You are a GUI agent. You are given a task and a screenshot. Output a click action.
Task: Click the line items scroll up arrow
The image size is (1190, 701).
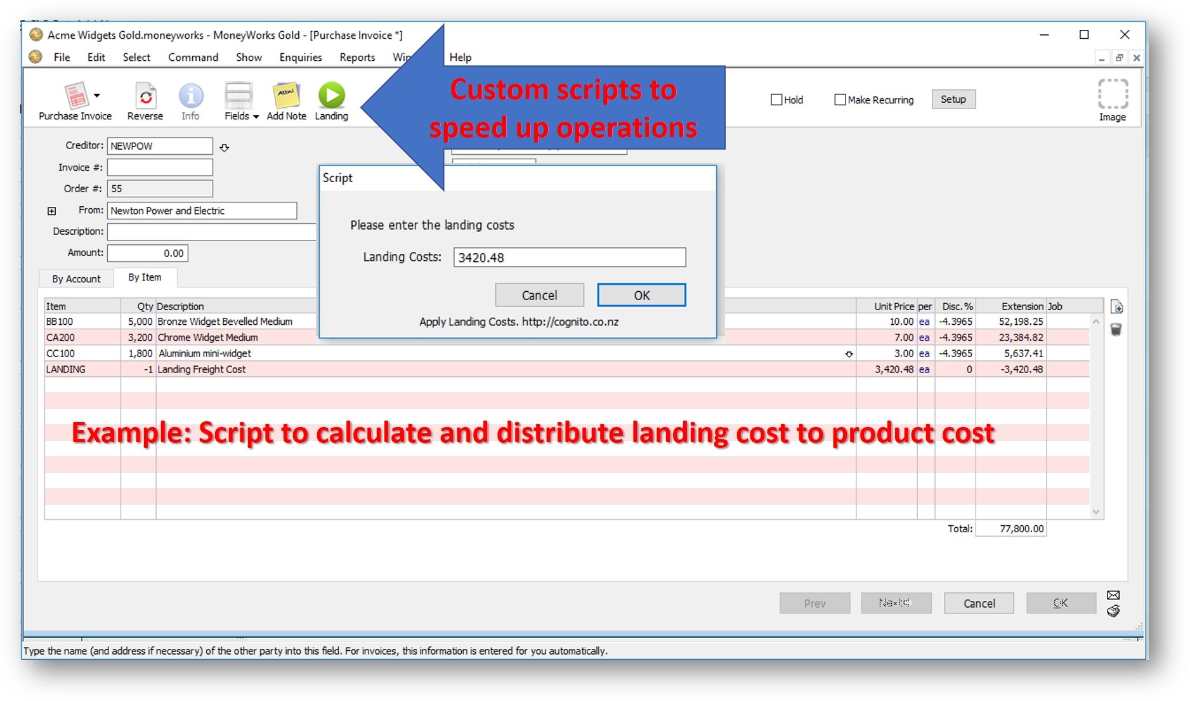pyautogui.click(x=1096, y=322)
